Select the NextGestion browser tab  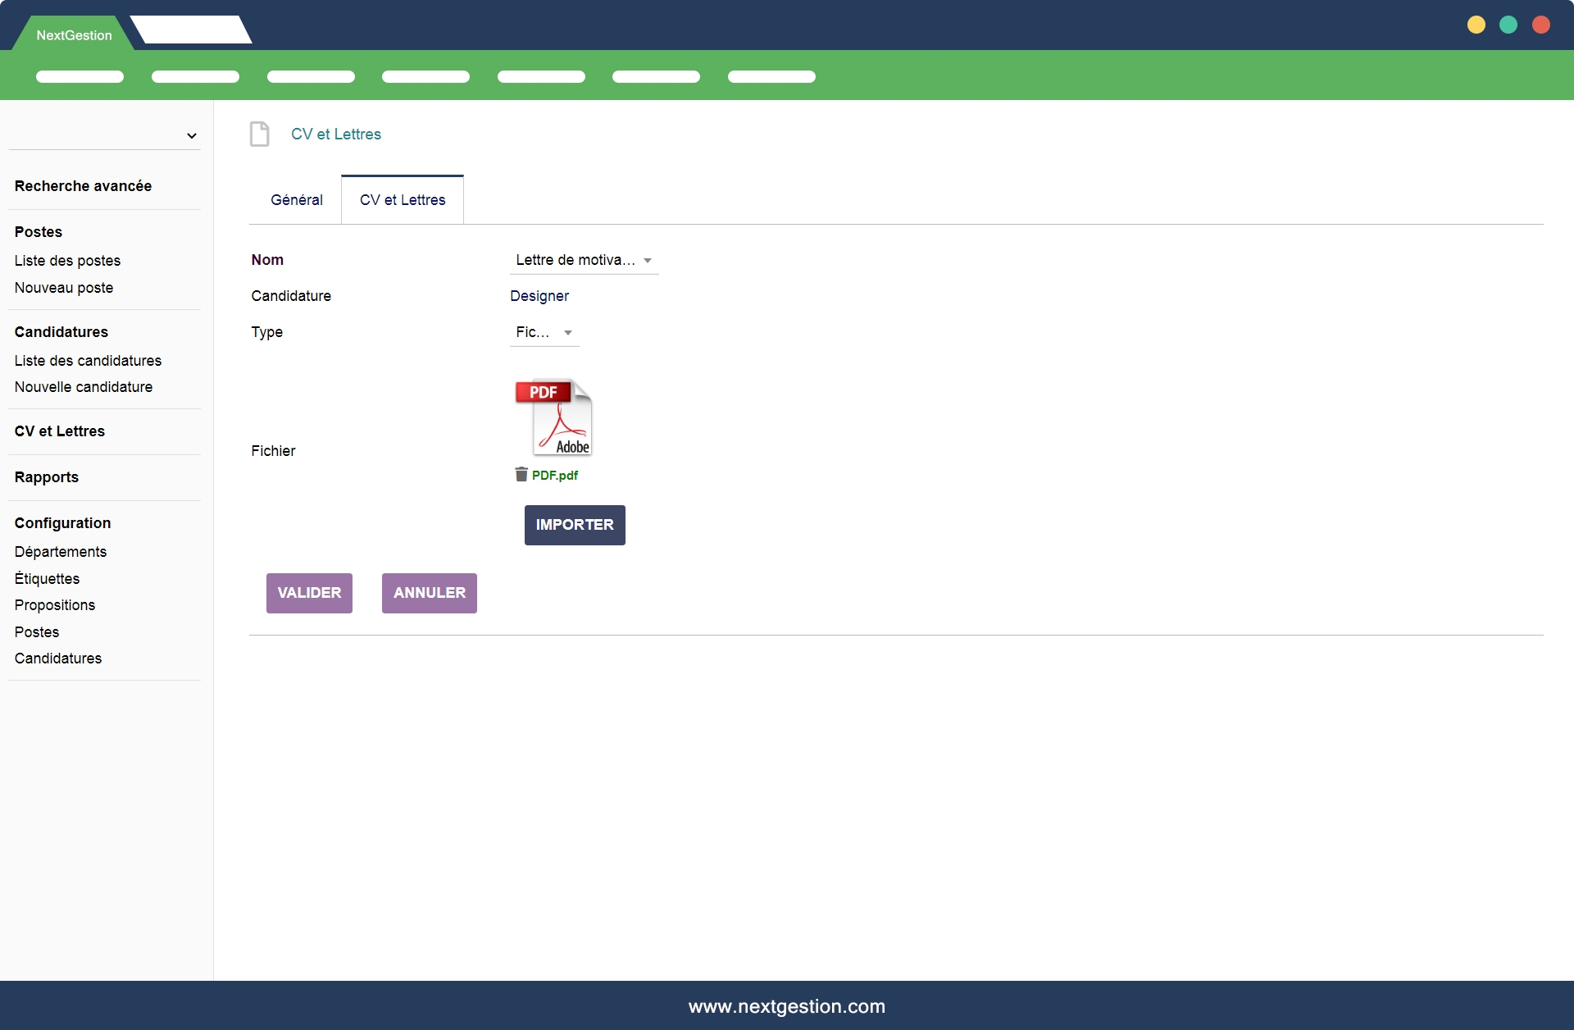(x=74, y=35)
